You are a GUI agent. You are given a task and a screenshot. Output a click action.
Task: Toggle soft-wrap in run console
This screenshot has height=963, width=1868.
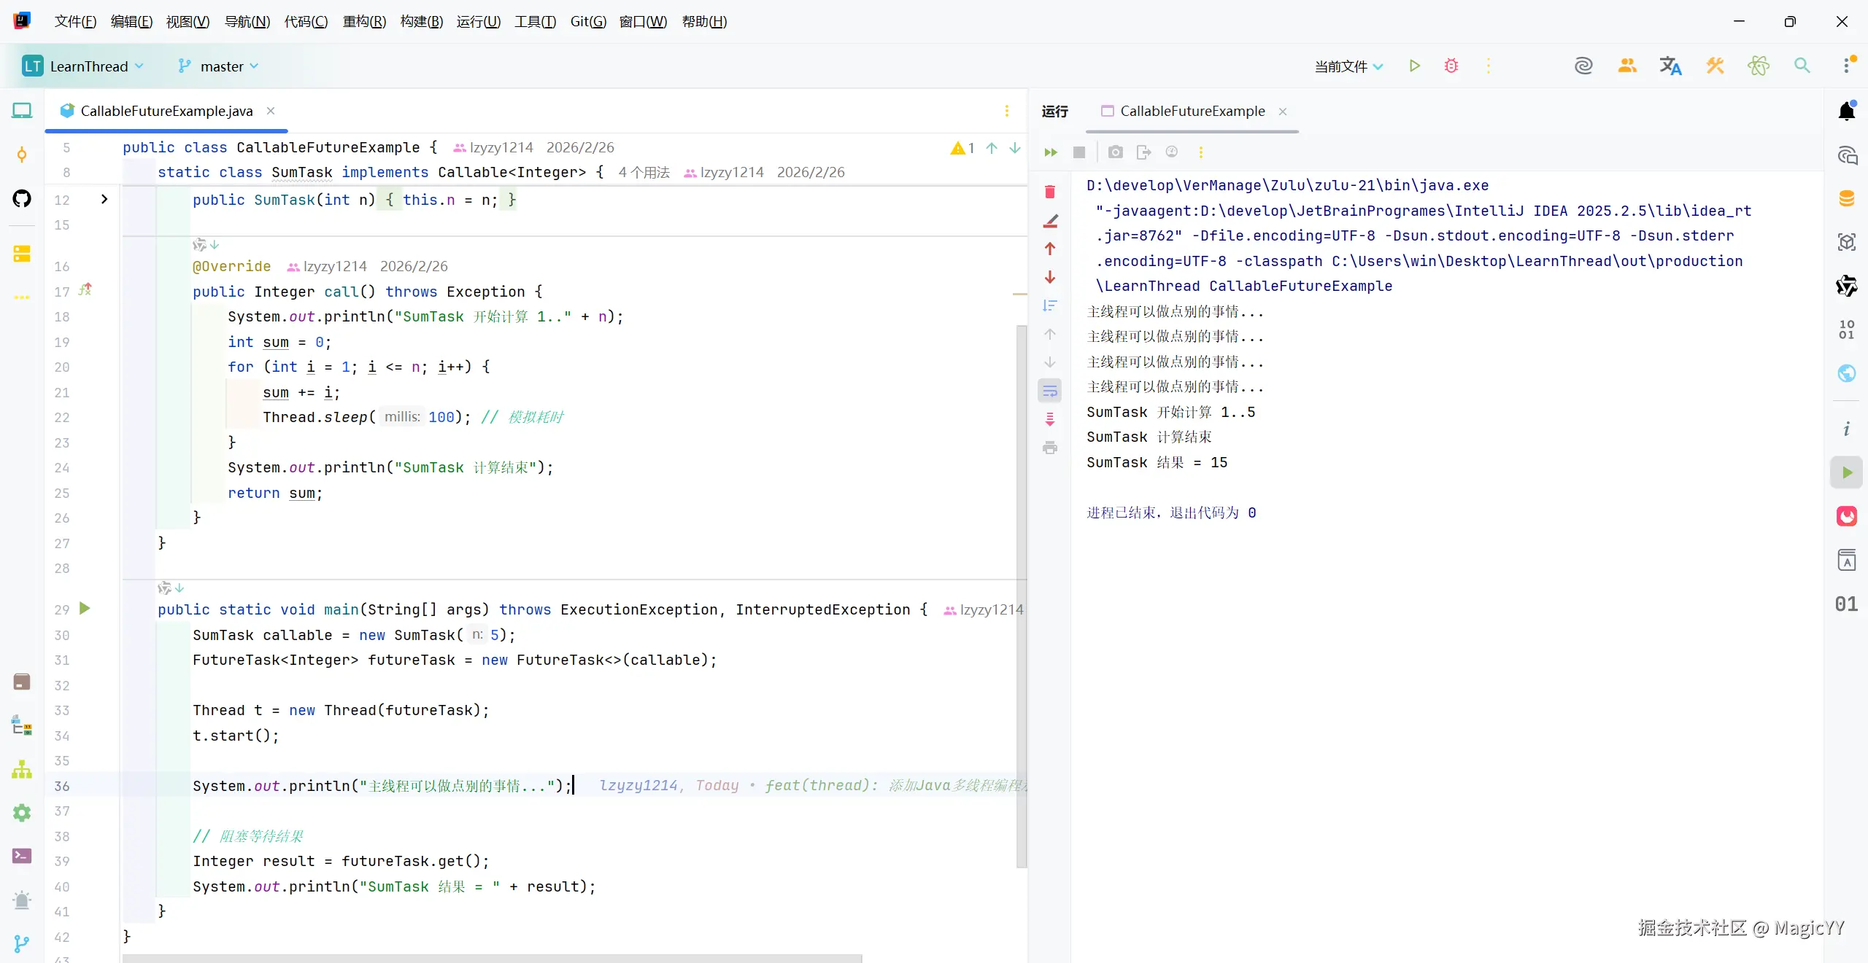[x=1050, y=391]
